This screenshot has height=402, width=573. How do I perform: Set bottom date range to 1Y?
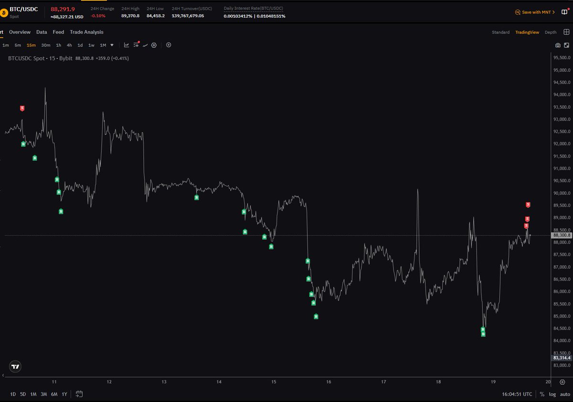pyautogui.click(x=64, y=394)
